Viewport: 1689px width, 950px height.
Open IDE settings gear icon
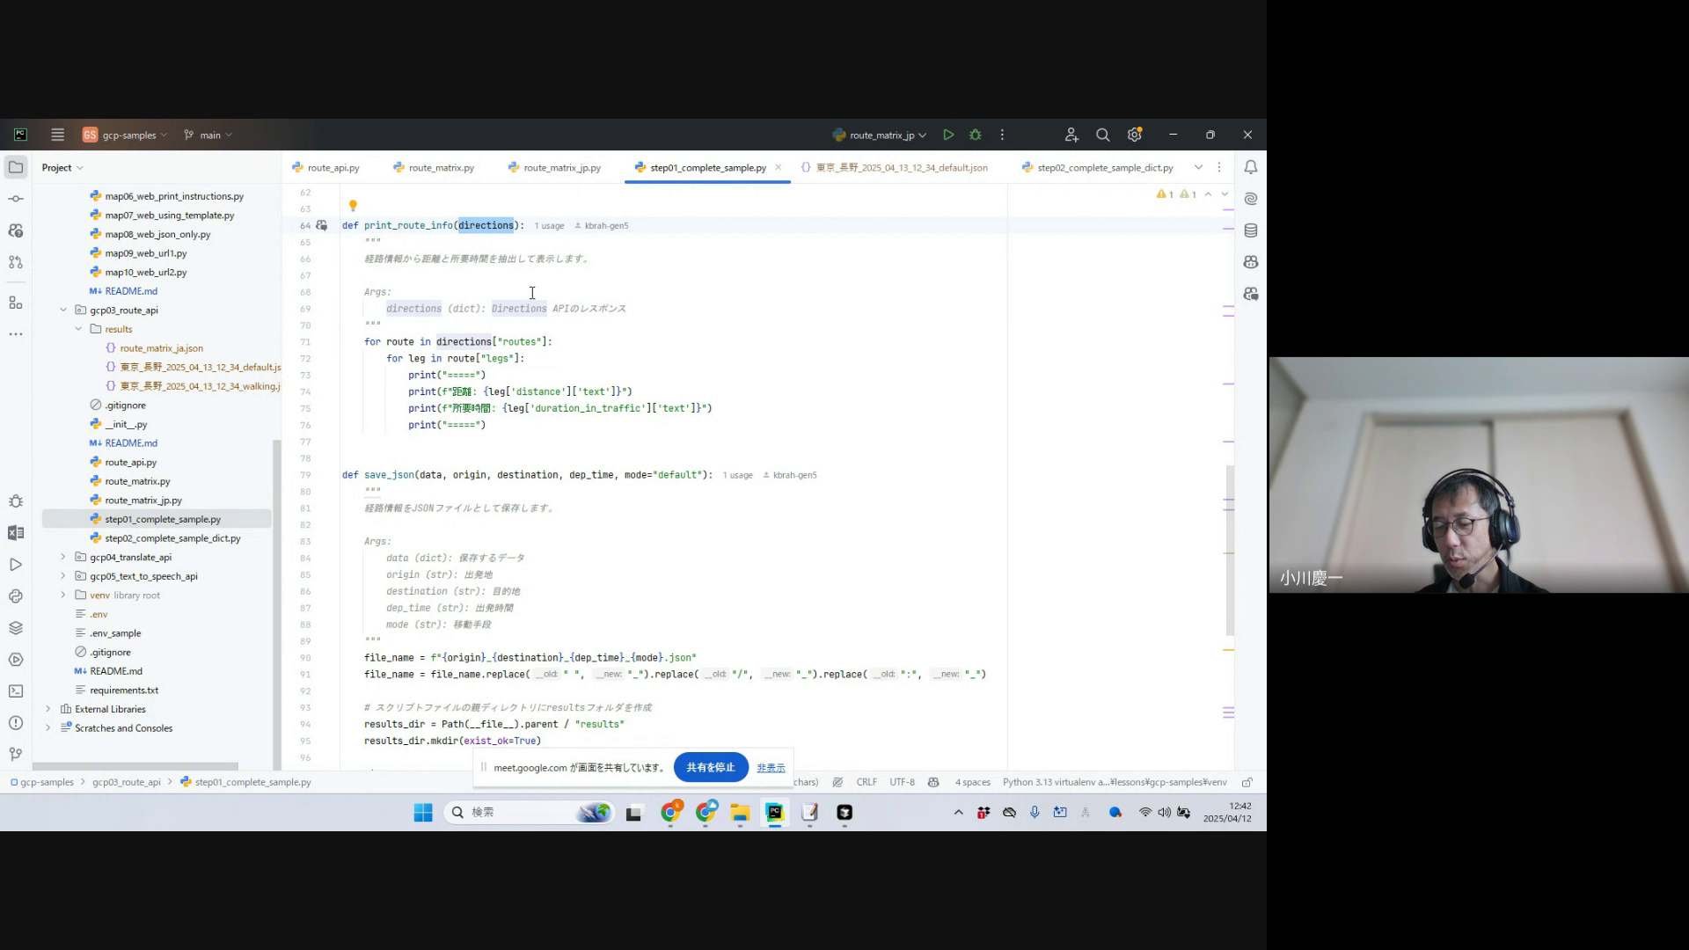[1134, 135]
